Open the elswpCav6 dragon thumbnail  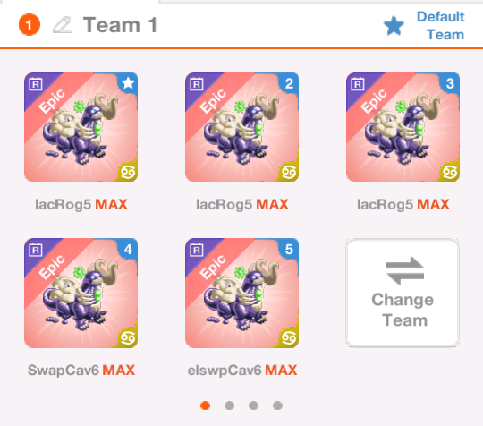(241, 293)
